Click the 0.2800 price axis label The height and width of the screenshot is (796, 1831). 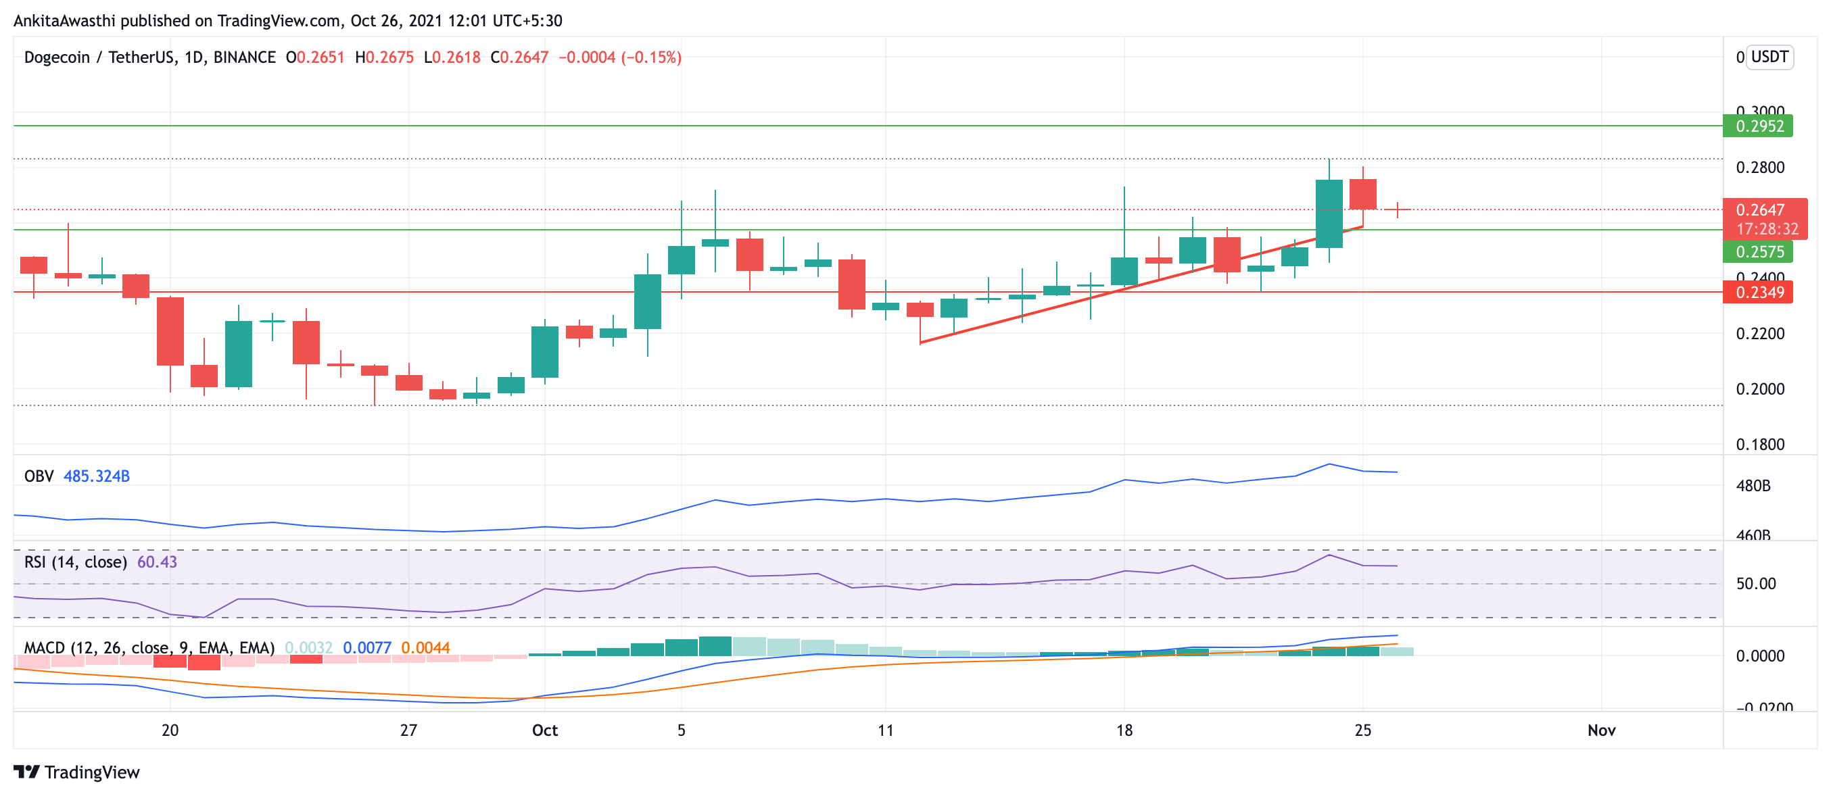coord(1760,168)
